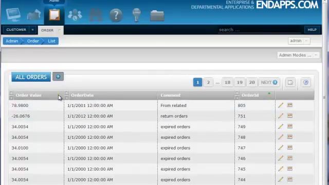Sort Order Value descending arrow
This screenshot has width=329, height=185.
(x=11, y=98)
